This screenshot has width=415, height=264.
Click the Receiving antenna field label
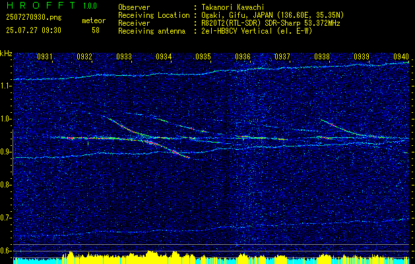(152, 31)
